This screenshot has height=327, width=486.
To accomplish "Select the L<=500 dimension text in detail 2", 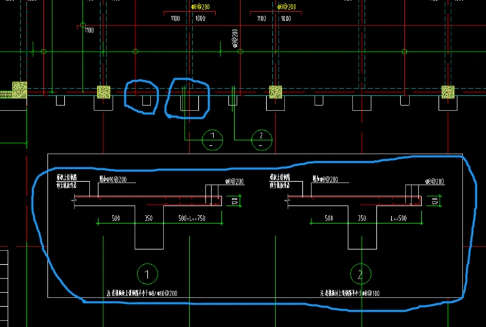I will pyautogui.click(x=398, y=218).
